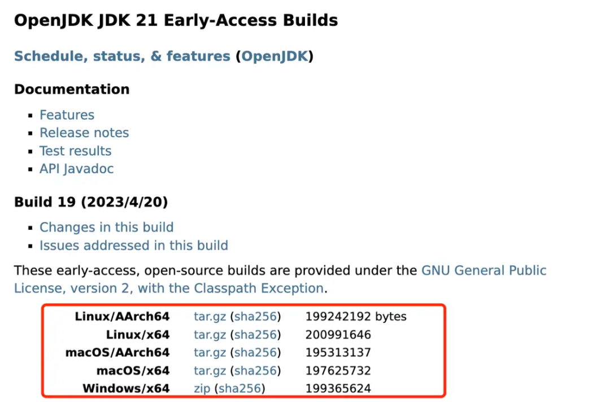Open the API Javadoc link
Screen dimensions: 610x402
[x=77, y=169]
